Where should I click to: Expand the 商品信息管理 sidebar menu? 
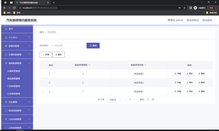[x=17, y=110]
